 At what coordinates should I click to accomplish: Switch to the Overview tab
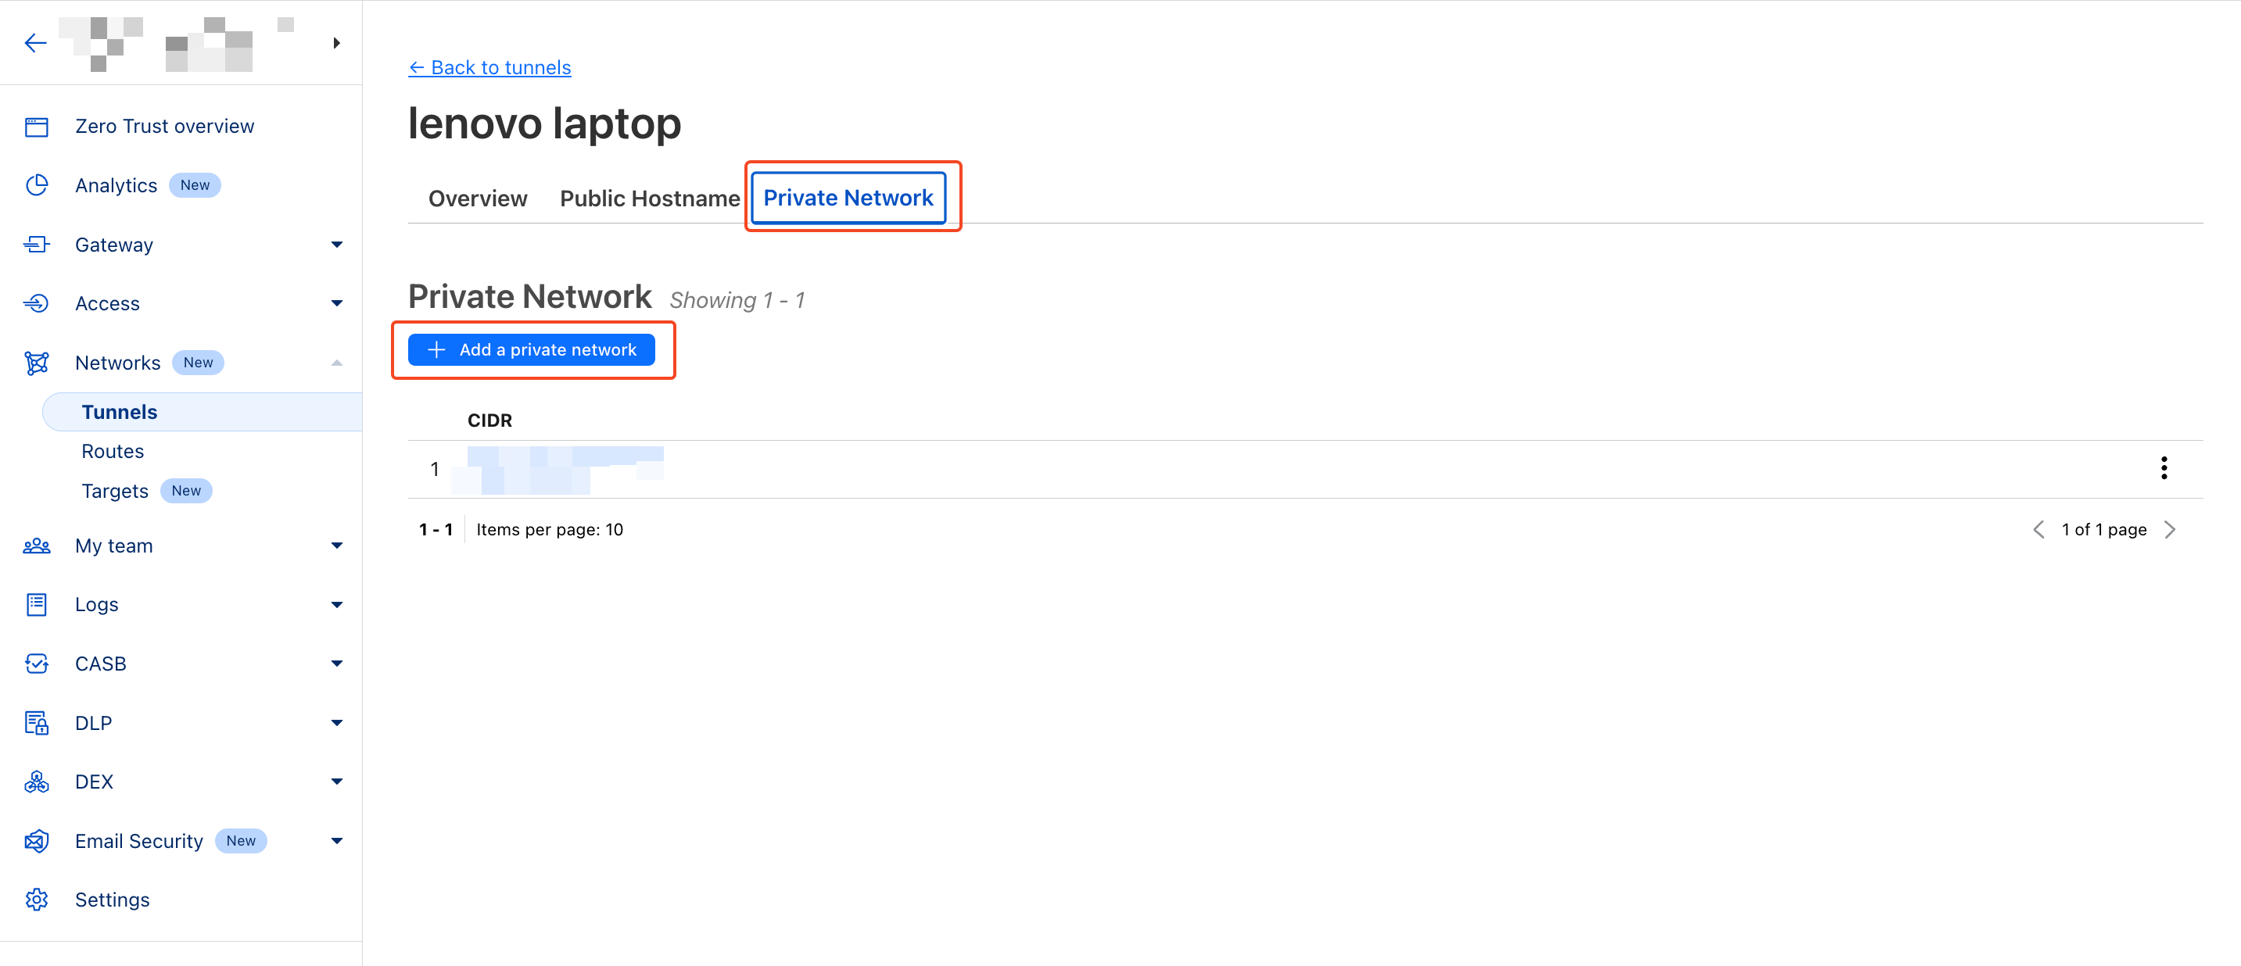coord(478,199)
